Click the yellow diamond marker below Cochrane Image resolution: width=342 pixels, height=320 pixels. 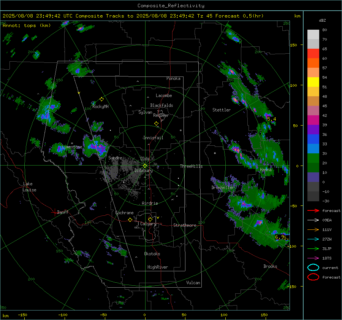coord(130,220)
